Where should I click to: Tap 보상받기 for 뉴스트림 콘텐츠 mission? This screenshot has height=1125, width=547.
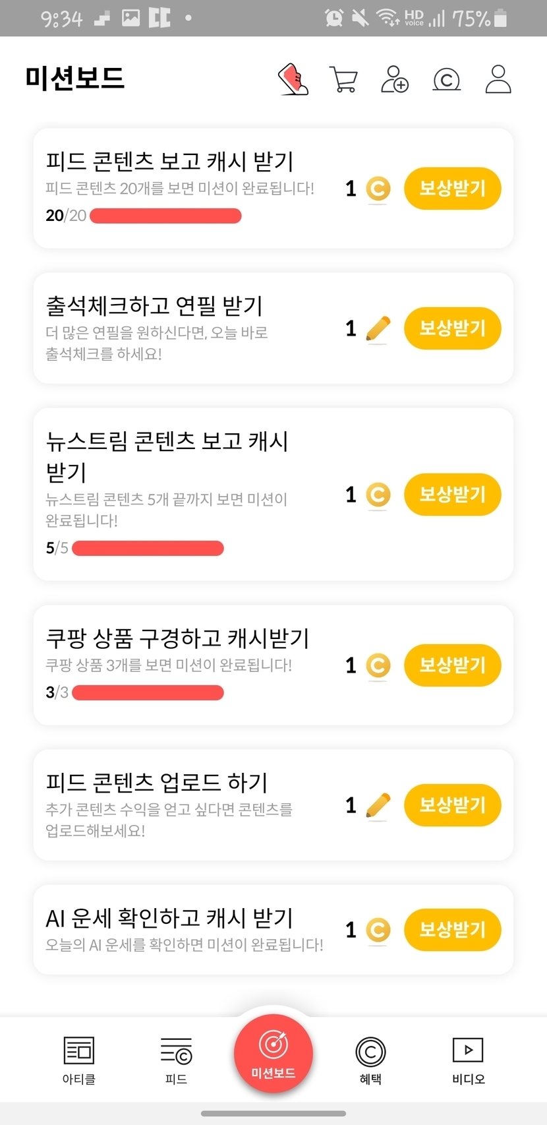452,495
